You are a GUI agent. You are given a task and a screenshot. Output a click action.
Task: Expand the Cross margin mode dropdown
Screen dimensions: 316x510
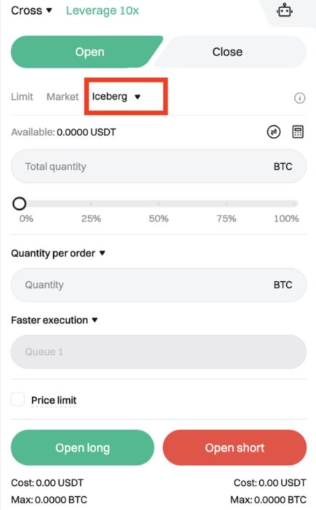31,10
